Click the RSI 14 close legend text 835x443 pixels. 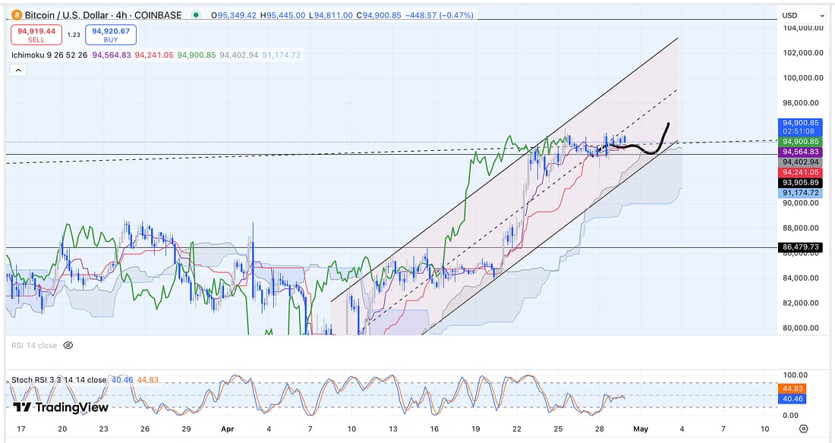34,345
